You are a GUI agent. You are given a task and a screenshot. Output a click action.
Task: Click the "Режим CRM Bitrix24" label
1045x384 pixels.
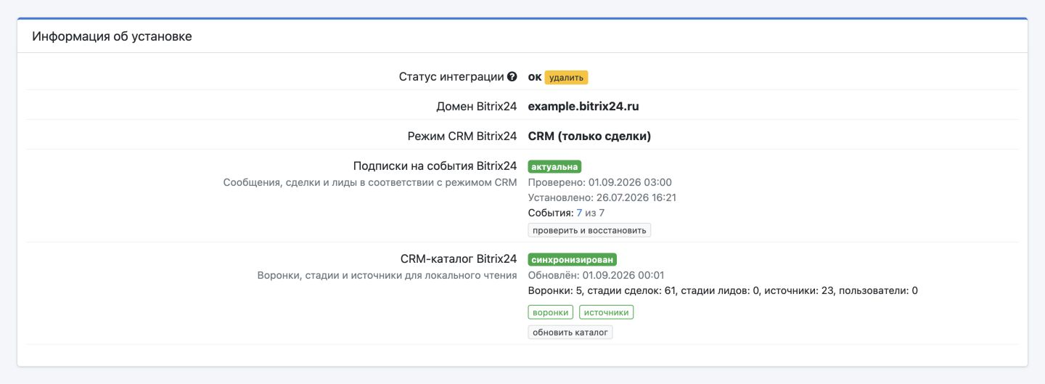pyautogui.click(x=462, y=136)
